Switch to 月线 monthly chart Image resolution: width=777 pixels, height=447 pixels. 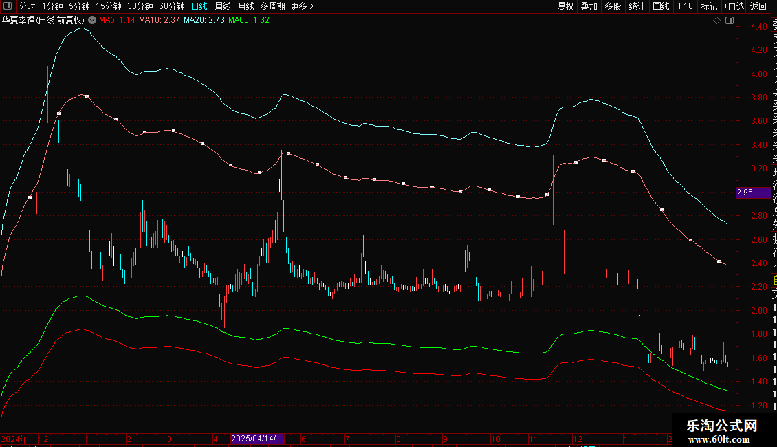click(245, 6)
